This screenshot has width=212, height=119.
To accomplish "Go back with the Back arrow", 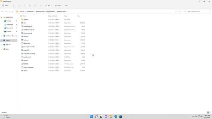I will [x=2, y=12].
